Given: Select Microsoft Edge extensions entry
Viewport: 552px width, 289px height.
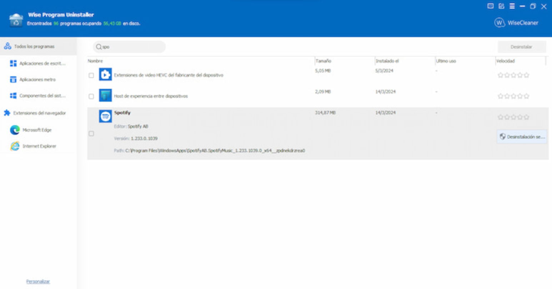Looking at the screenshot, I should click(38, 130).
